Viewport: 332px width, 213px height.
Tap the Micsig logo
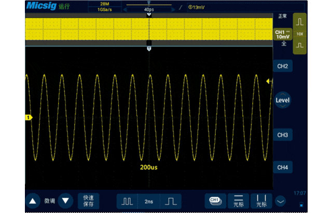(x=41, y=6)
